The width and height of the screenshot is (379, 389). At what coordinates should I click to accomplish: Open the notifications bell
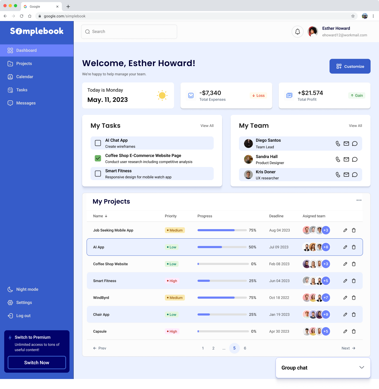298,32
